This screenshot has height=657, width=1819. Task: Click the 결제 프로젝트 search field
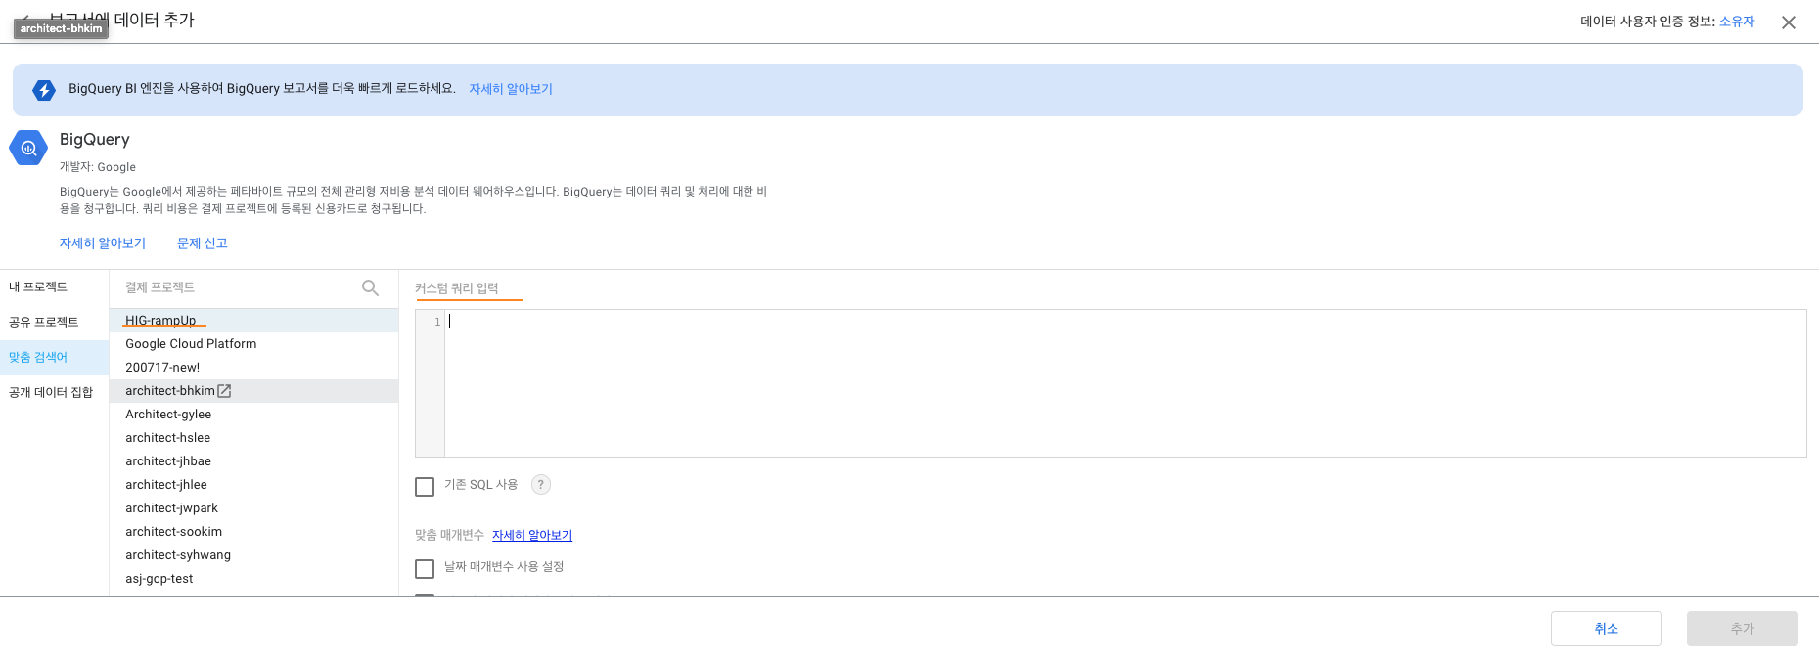pyautogui.click(x=240, y=287)
